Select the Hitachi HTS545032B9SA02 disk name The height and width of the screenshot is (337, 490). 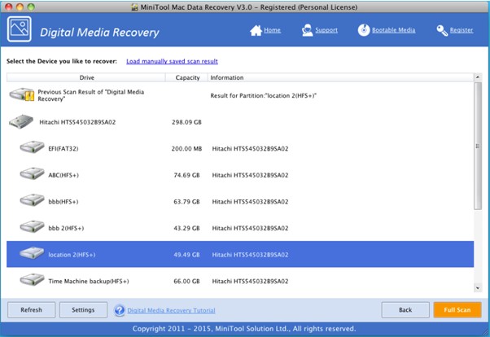[x=77, y=122]
